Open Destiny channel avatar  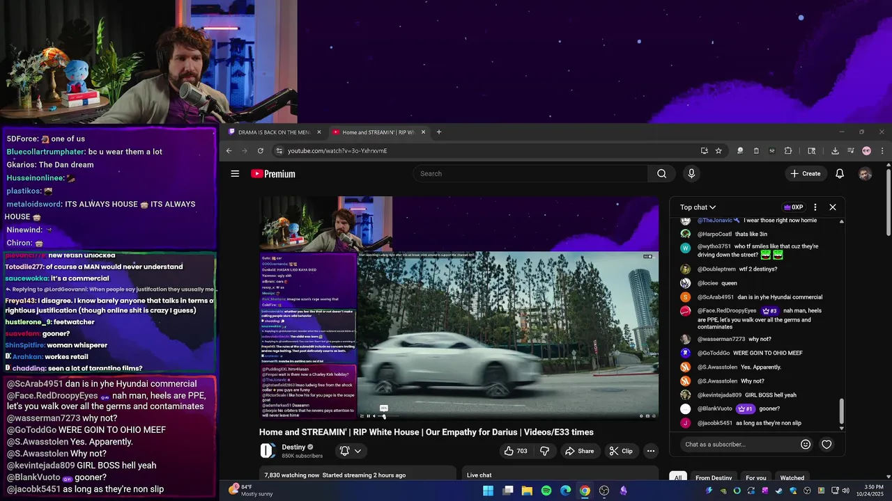(x=268, y=451)
